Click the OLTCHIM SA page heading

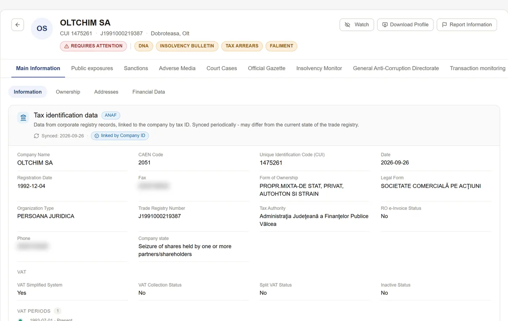tap(85, 23)
